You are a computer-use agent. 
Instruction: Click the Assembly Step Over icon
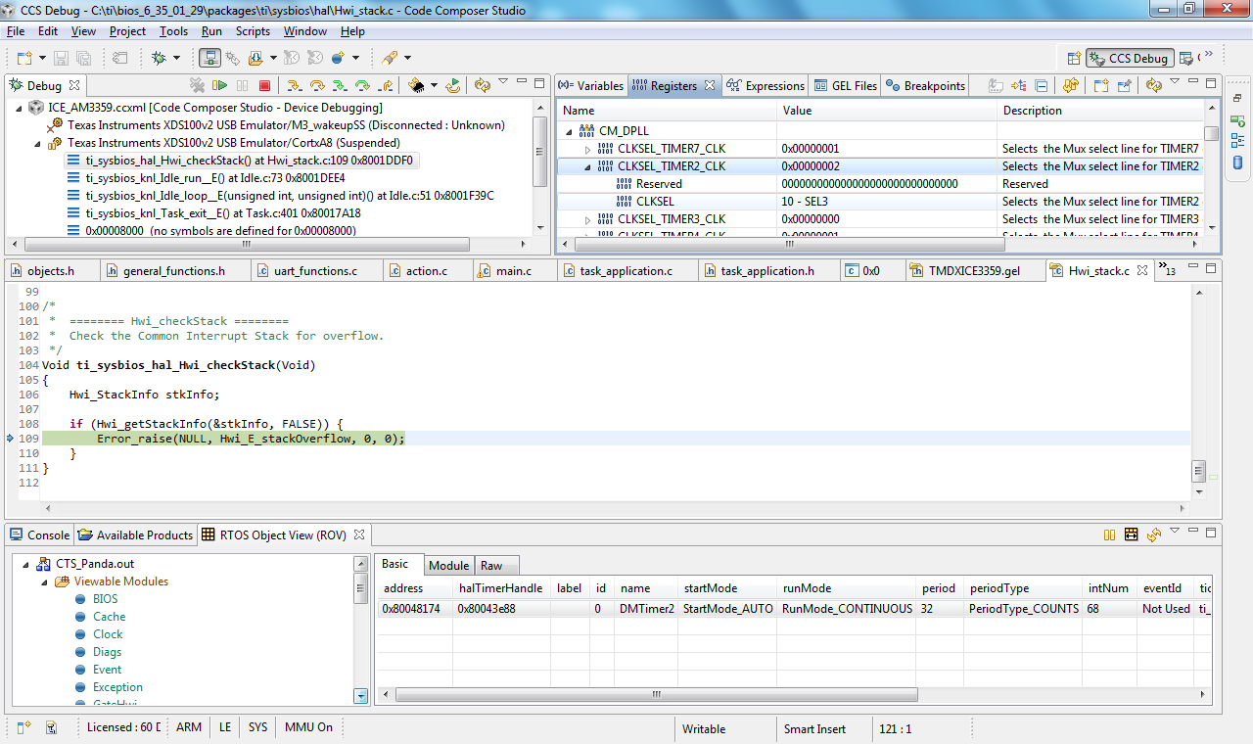(x=363, y=86)
